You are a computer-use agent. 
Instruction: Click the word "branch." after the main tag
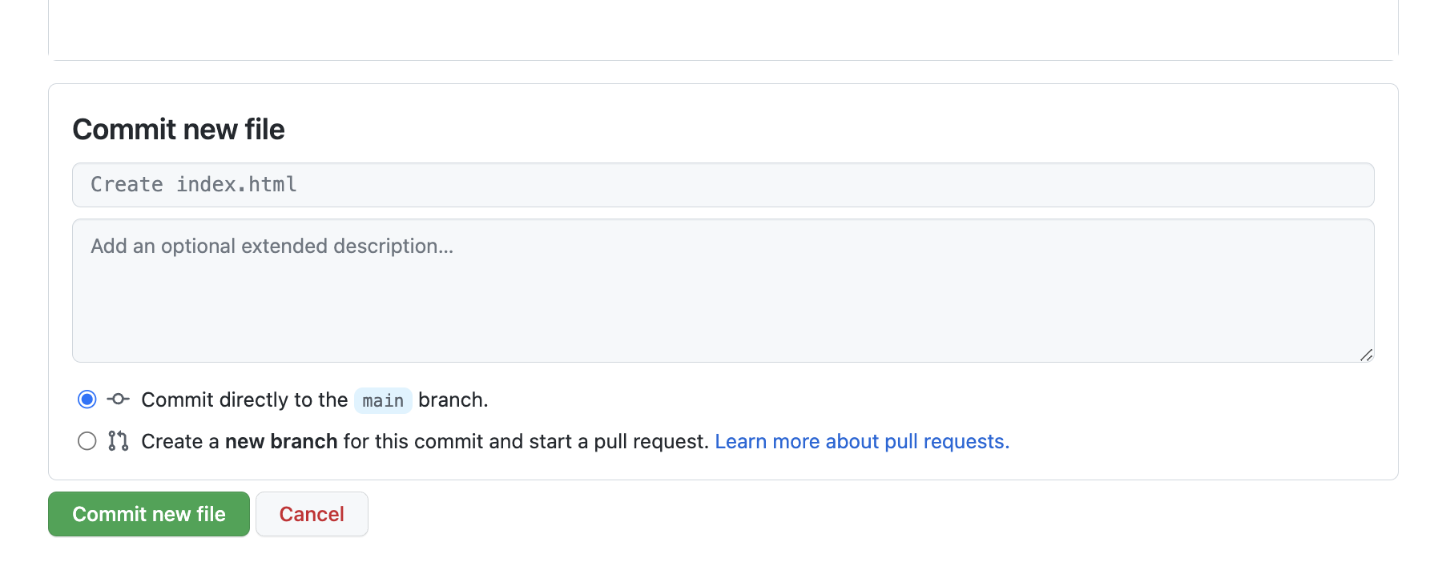click(x=453, y=399)
